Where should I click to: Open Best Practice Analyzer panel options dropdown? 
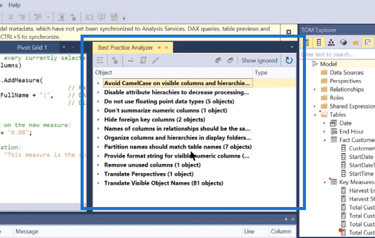pos(292,47)
